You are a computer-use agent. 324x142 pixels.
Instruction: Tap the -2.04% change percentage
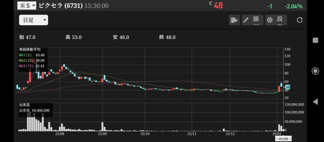[293, 6]
